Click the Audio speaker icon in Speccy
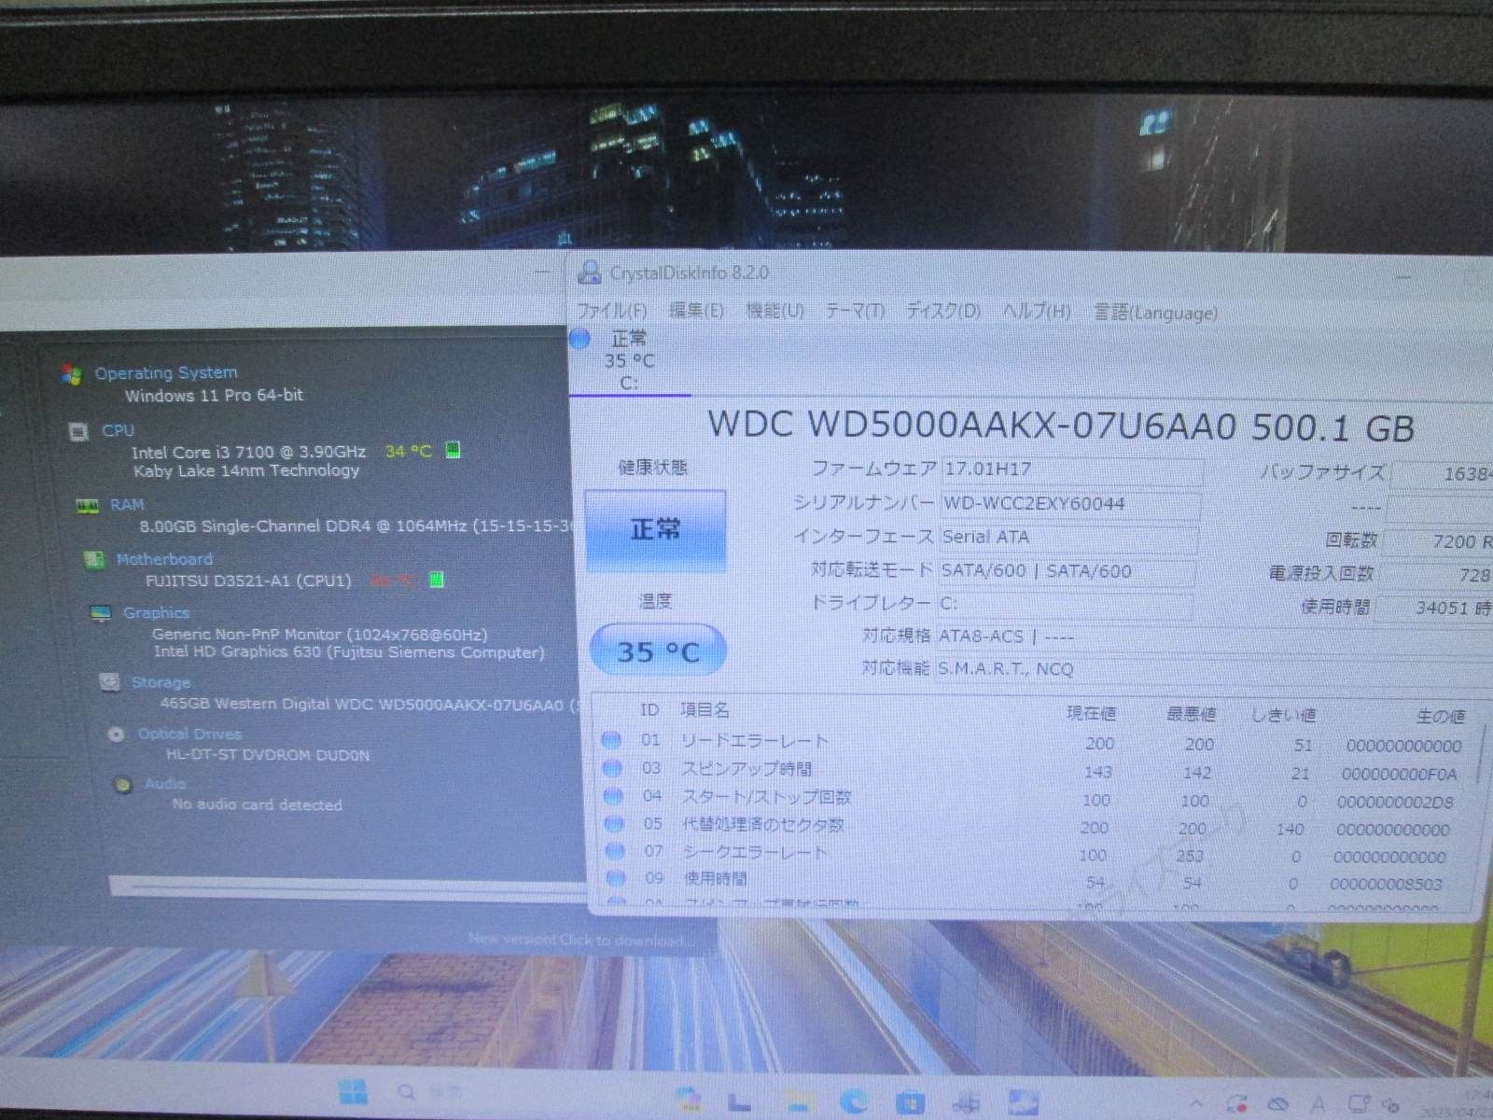Image resolution: width=1493 pixels, height=1120 pixels. pos(122,785)
